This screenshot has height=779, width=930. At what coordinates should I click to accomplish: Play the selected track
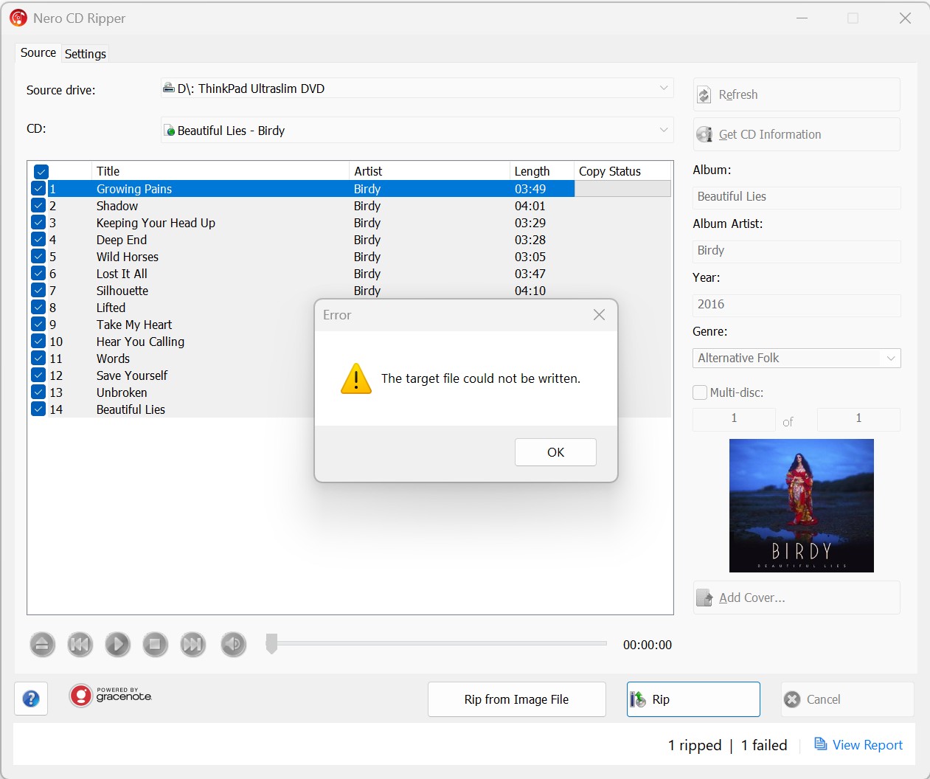click(117, 645)
